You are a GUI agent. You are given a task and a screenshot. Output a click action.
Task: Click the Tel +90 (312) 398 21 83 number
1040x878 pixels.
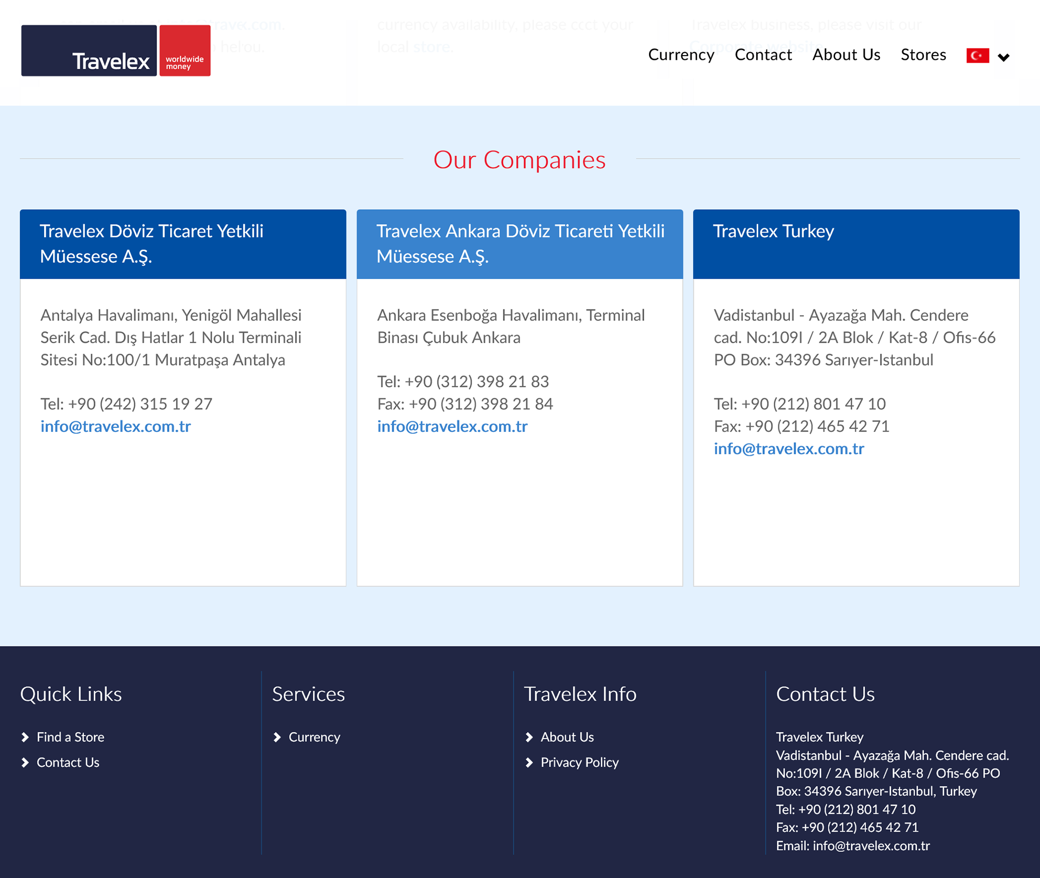[x=463, y=381]
